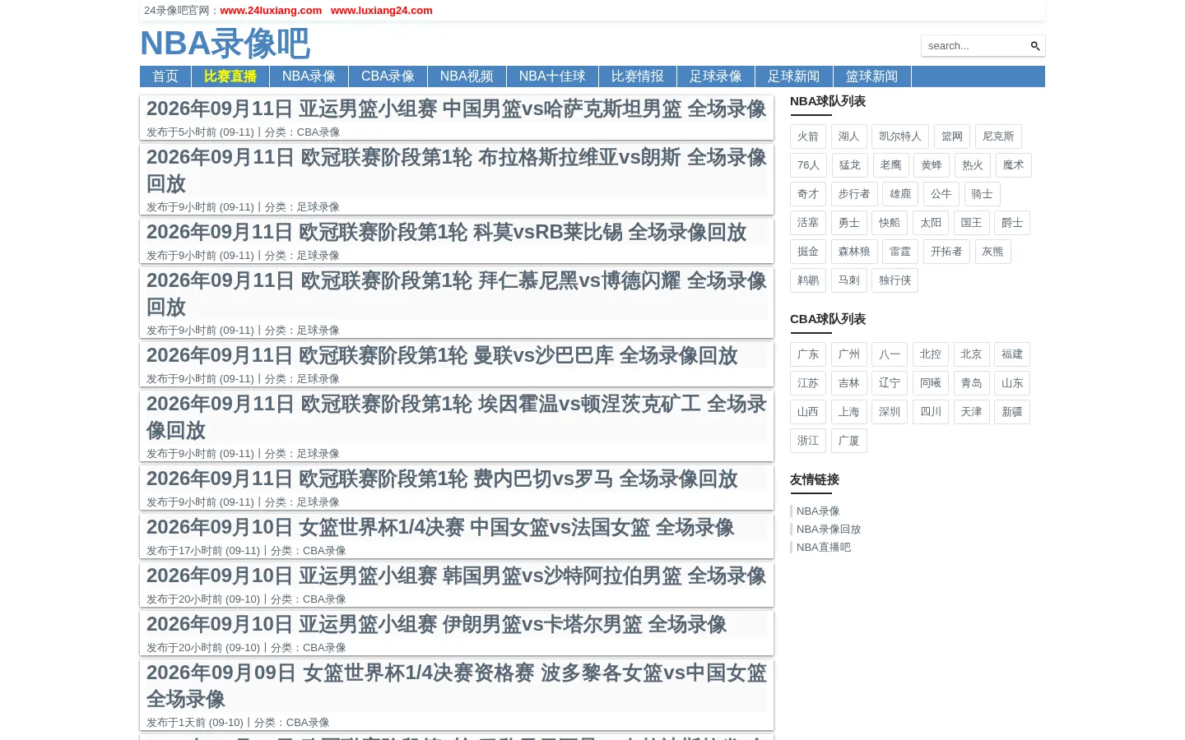This screenshot has height=740, width=1185.
Task: Open the www.luxiang24.com link
Action: click(x=381, y=11)
